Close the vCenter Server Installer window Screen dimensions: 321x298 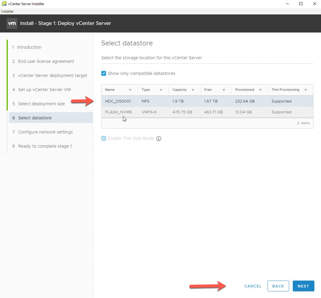pos(315,4)
